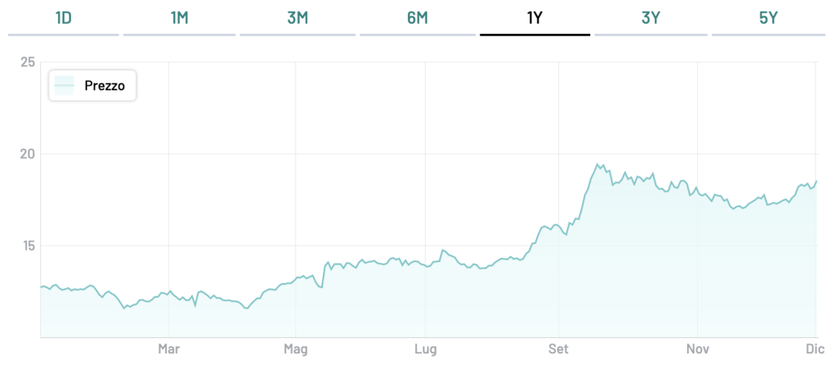Click the Dic label at axis end
The image size is (834, 375).
pyautogui.click(x=815, y=350)
